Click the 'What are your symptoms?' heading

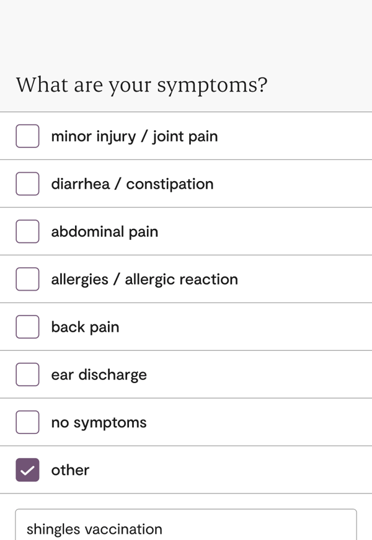tap(141, 84)
